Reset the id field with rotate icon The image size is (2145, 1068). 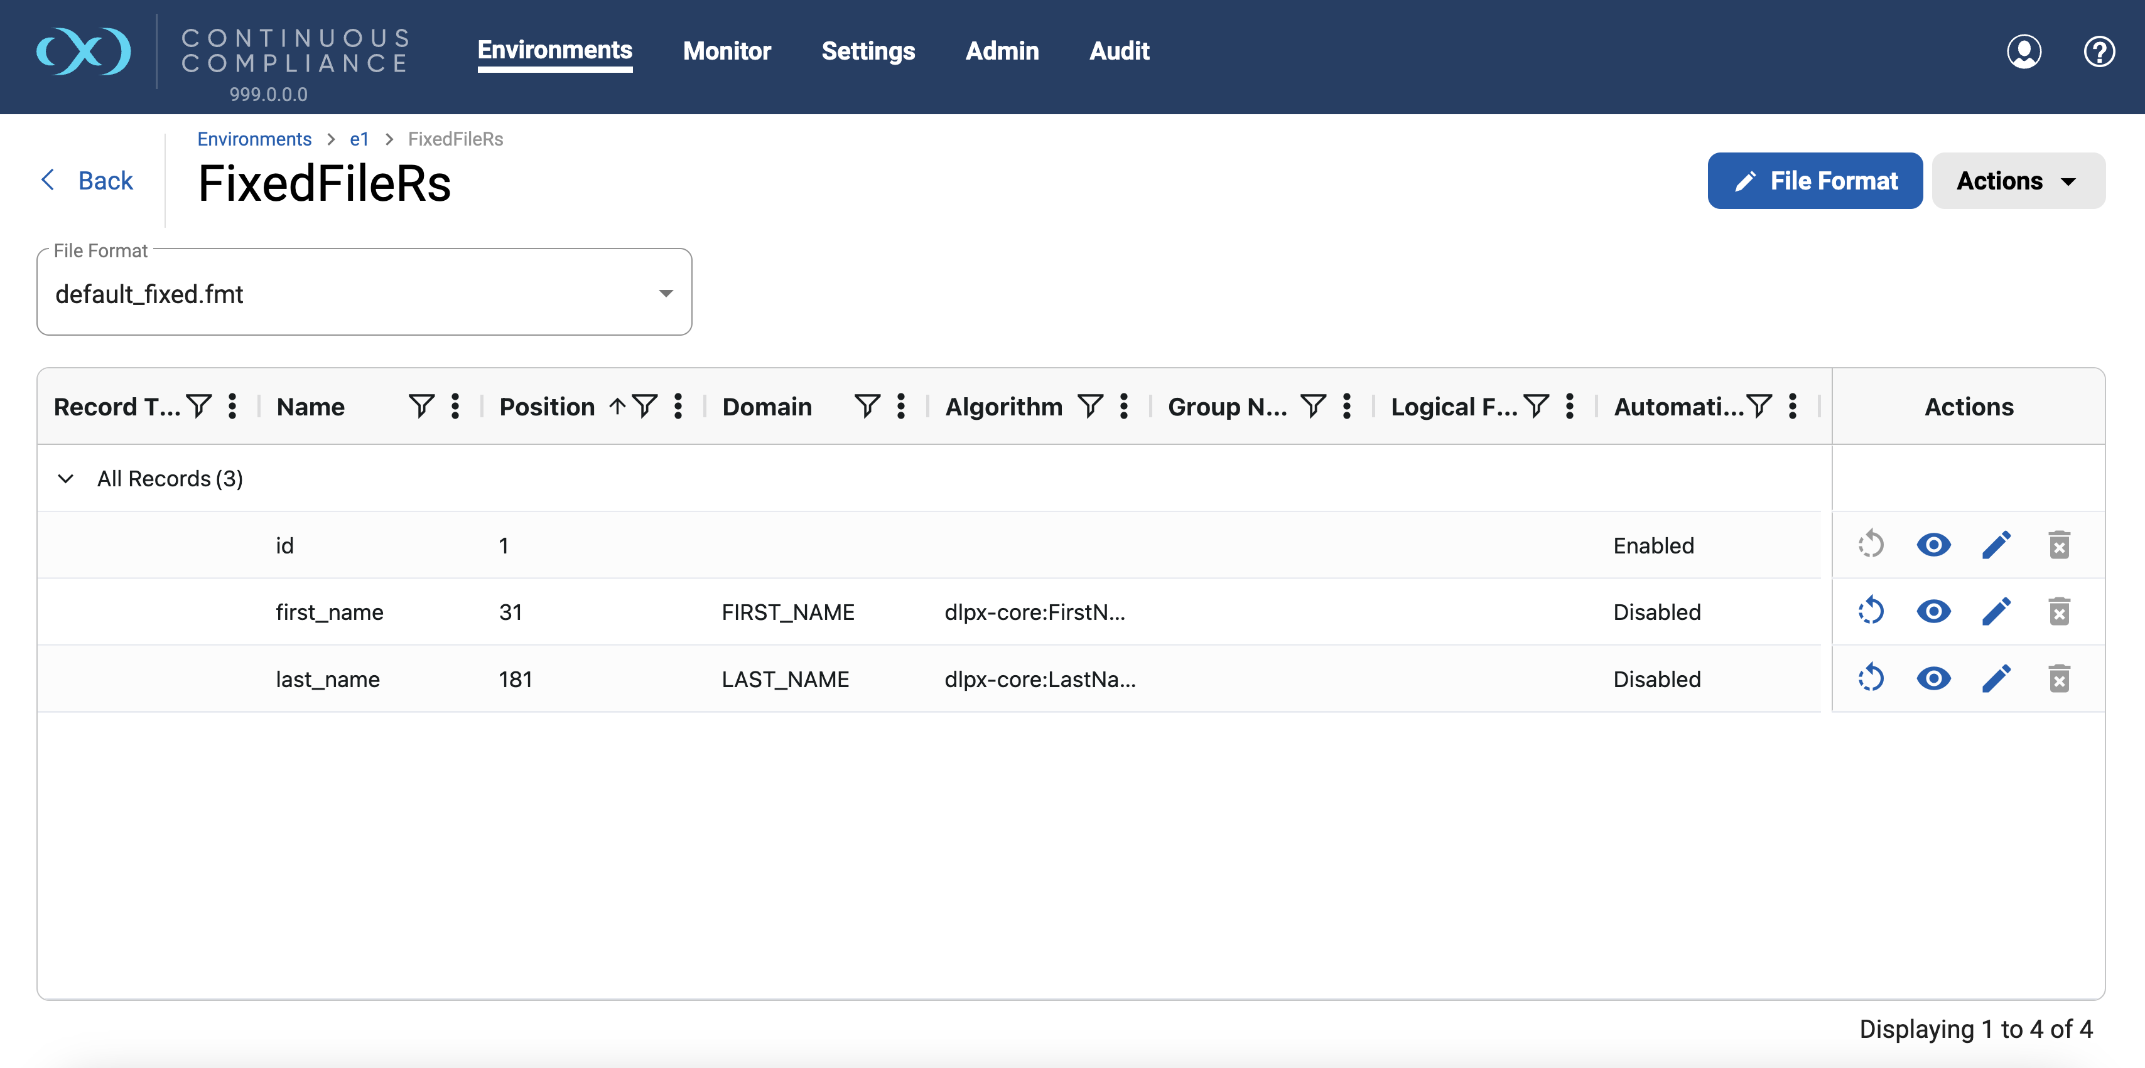point(1871,545)
